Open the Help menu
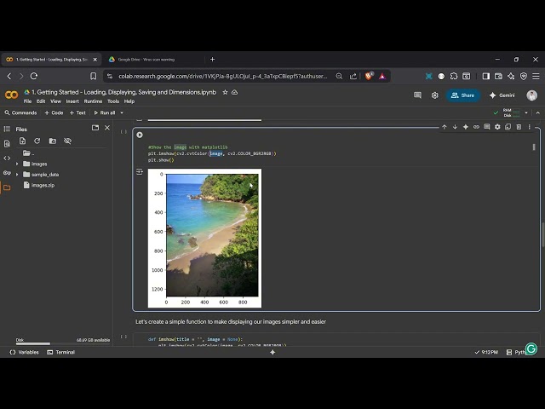This screenshot has width=545, height=409. click(x=129, y=101)
